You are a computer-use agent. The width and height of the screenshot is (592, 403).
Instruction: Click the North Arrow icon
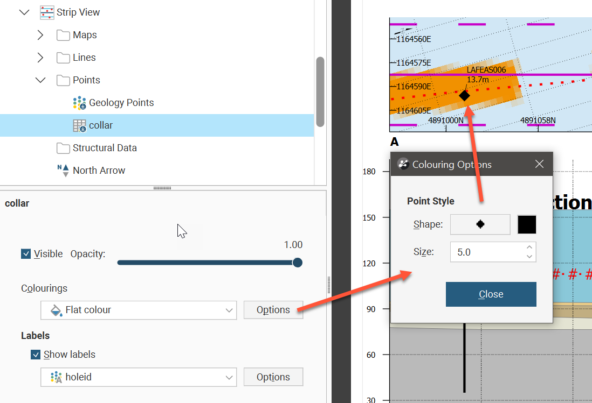click(64, 171)
